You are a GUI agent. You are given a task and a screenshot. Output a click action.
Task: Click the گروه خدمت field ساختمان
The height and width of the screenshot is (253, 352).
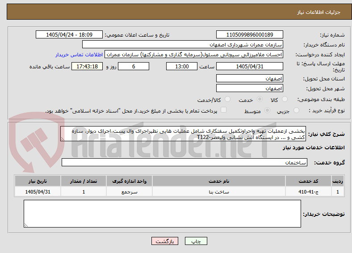click(x=184, y=162)
